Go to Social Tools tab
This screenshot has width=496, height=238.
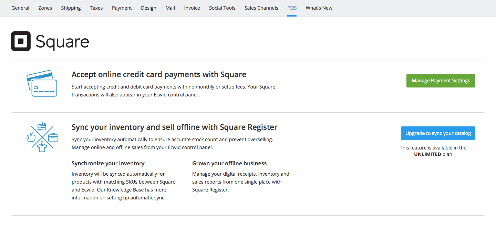pos(222,8)
